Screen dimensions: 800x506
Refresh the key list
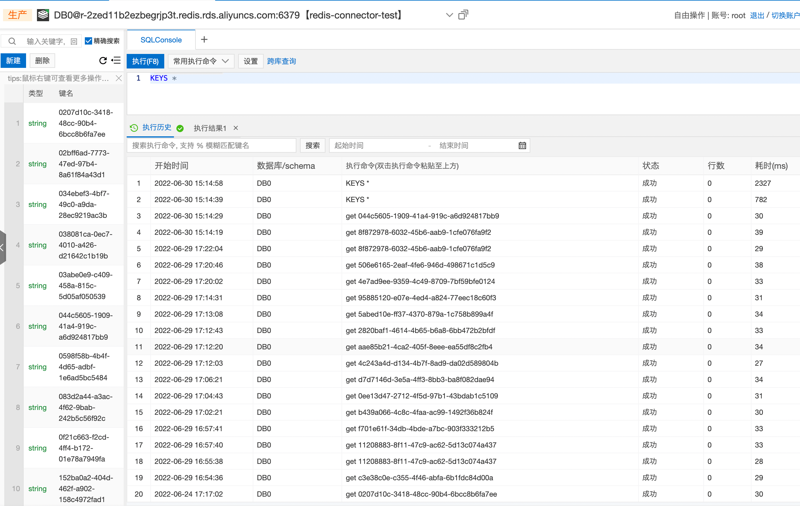103,60
